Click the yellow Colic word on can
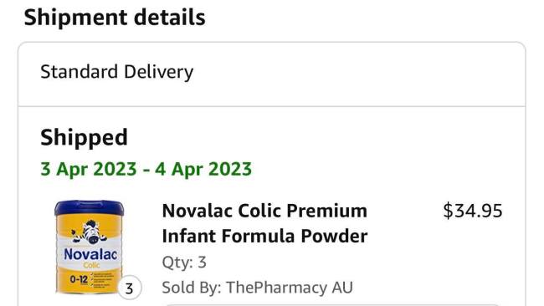 coord(91,266)
